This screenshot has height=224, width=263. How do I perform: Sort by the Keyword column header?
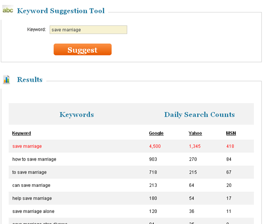tap(22, 133)
